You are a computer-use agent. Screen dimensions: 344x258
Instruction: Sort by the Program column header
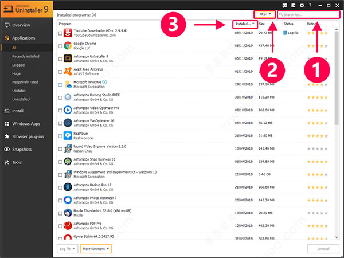tap(65, 24)
